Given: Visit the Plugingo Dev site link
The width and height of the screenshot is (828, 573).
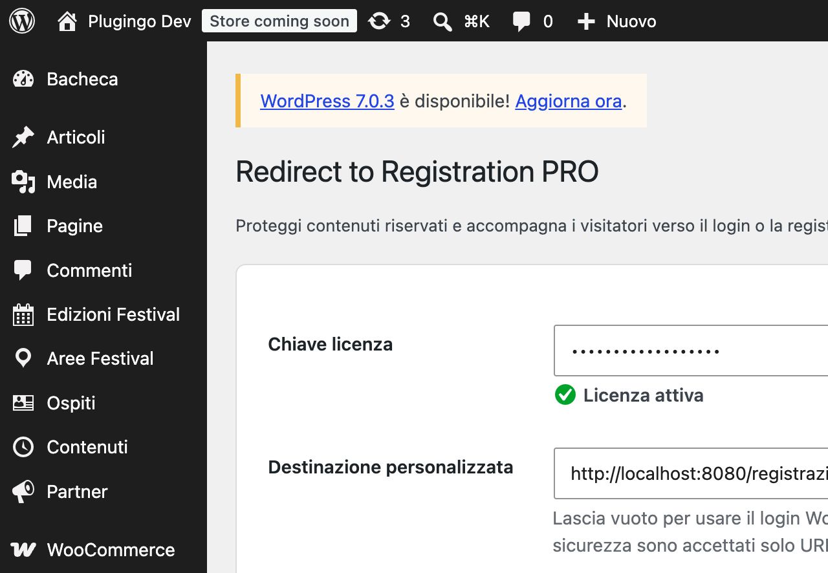Looking at the screenshot, I should [x=140, y=21].
